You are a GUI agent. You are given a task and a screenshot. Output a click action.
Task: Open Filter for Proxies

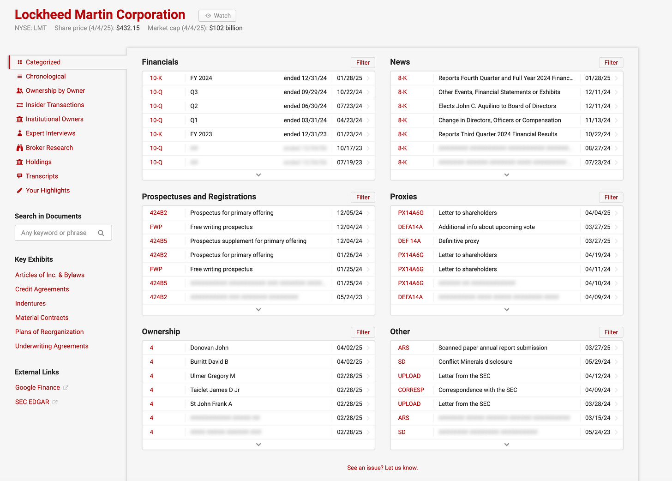[611, 198]
